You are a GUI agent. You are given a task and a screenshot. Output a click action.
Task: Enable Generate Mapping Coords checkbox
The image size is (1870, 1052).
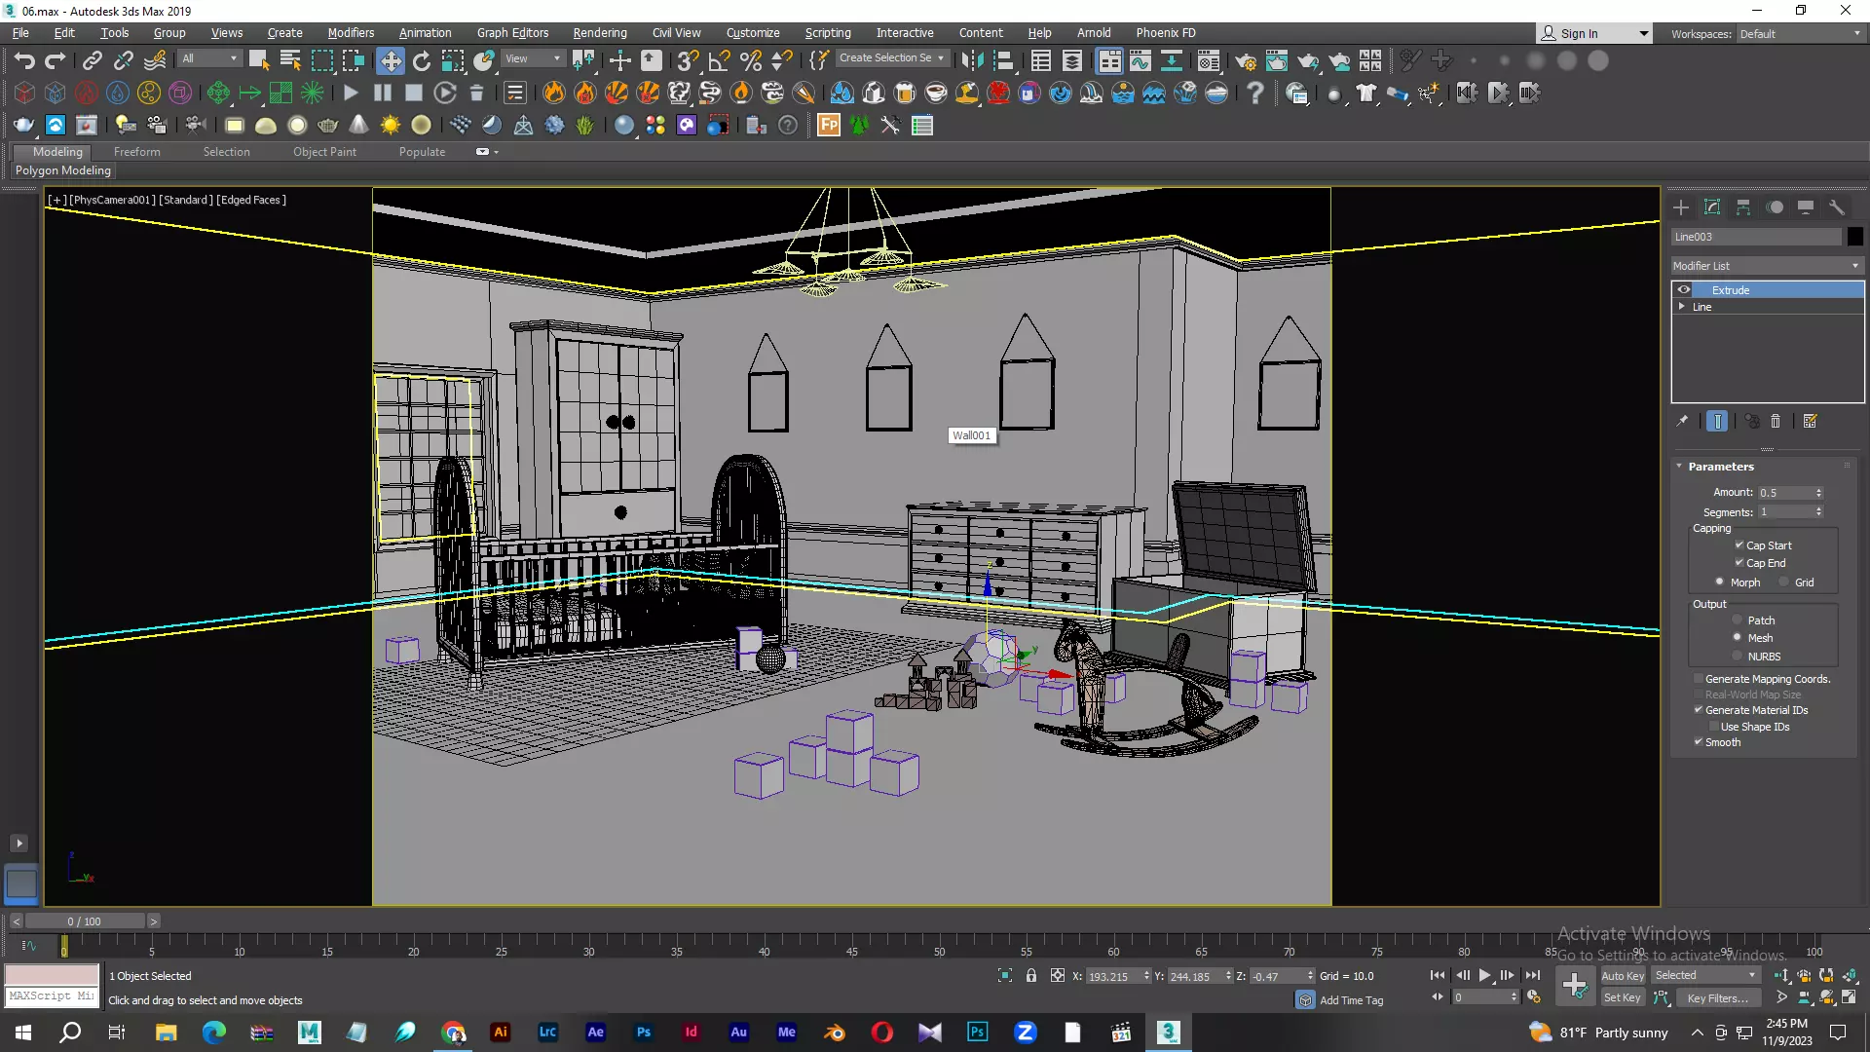(1699, 679)
